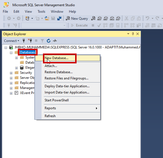The image size is (163, 158).
Task: Click the Change Connection icon in the toolbar
Action: pos(15,25)
